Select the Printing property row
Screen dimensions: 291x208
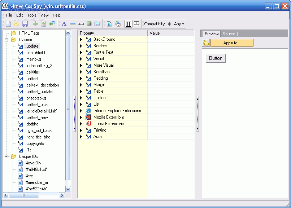(136, 130)
